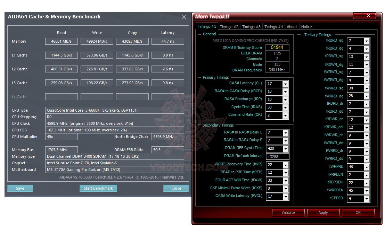Click the L3 Cache Copy value 273.92 GB/s
This screenshot has width=385, height=234.
pyautogui.click(x=132, y=83)
